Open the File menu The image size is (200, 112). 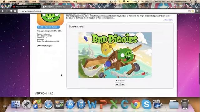[x=21, y=2]
